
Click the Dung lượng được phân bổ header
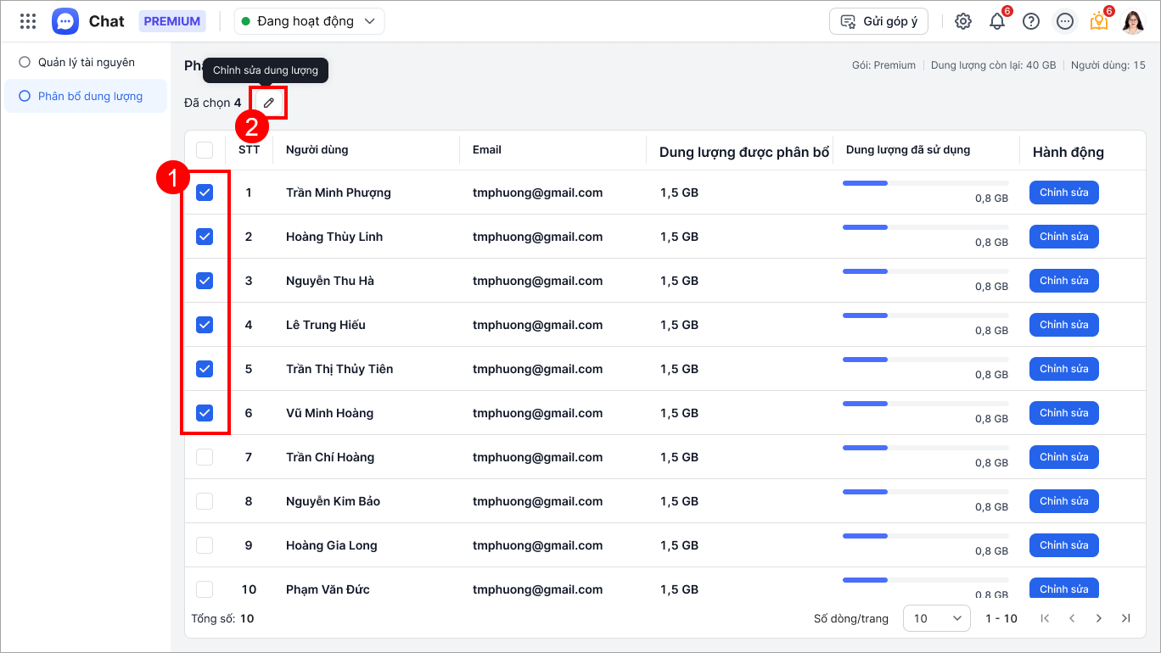pyautogui.click(x=744, y=153)
